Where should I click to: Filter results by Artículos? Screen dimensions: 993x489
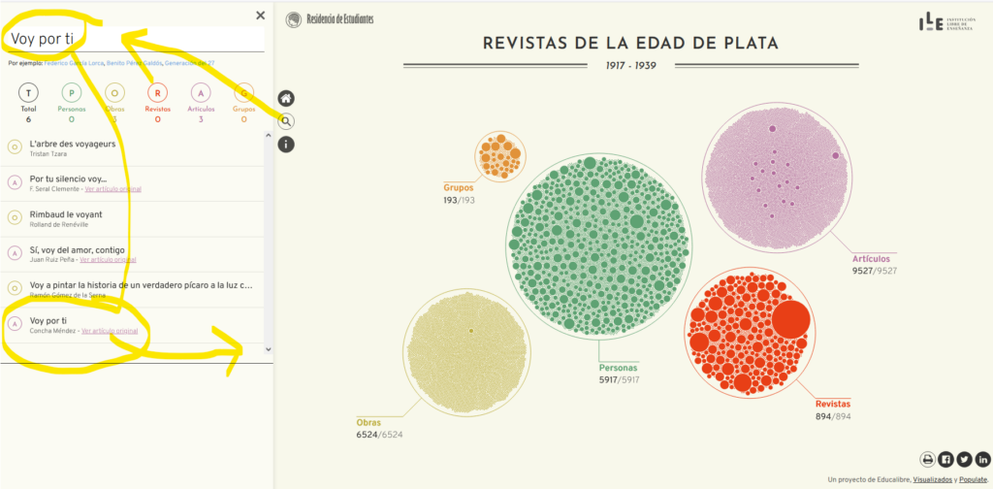point(200,93)
